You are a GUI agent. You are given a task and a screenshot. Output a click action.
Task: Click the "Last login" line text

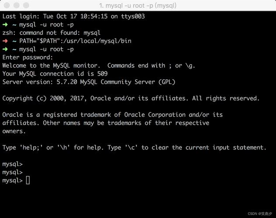[x=73, y=17]
